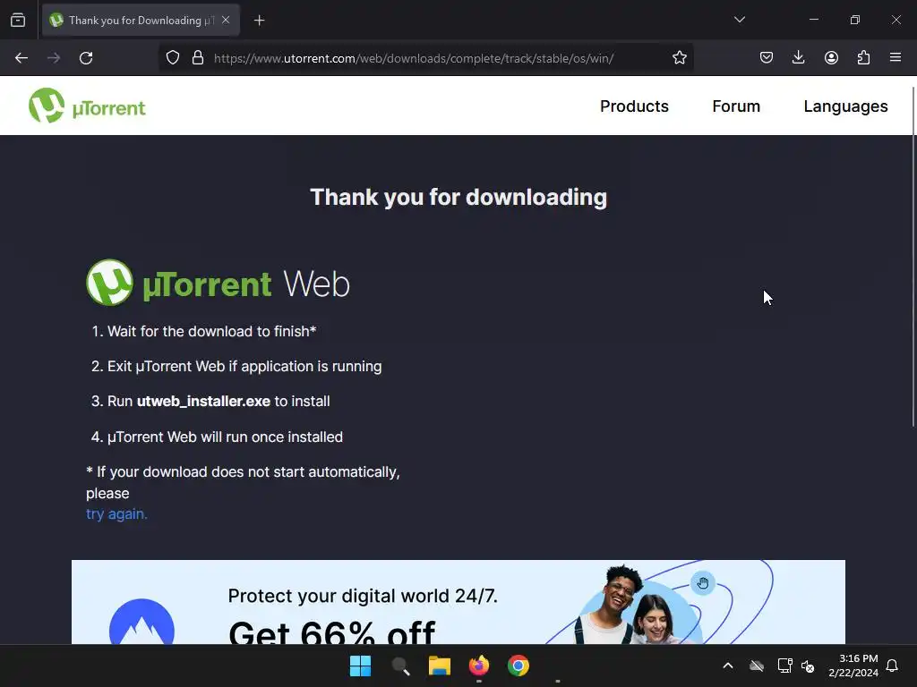Bookmark this page with the star

[x=679, y=58]
